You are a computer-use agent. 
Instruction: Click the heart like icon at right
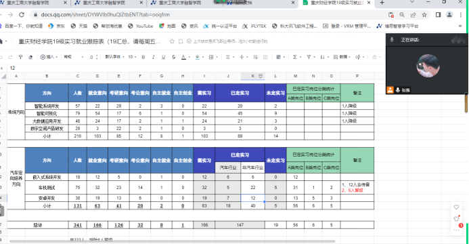coord(456,207)
